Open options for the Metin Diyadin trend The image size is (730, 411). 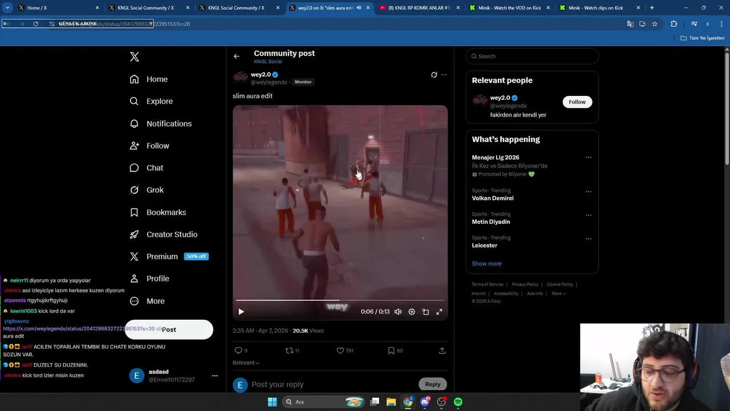click(589, 215)
